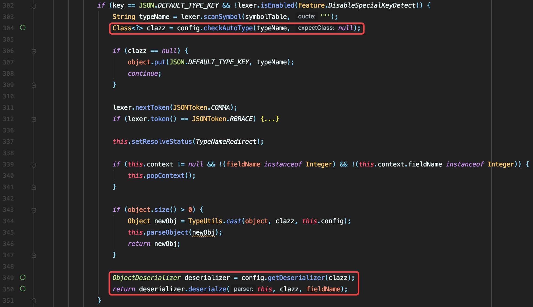Click the quote: parameter hint on line 303

pos(307,17)
